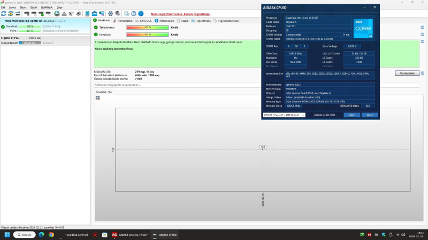Click the CPU Clock value in AIDA64

pos(295,54)
